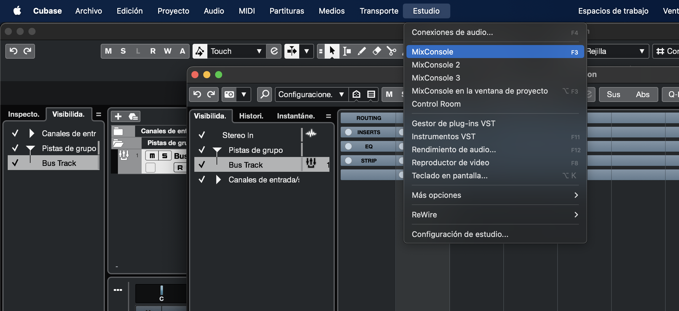Click the add track plus button

(118, 116)
